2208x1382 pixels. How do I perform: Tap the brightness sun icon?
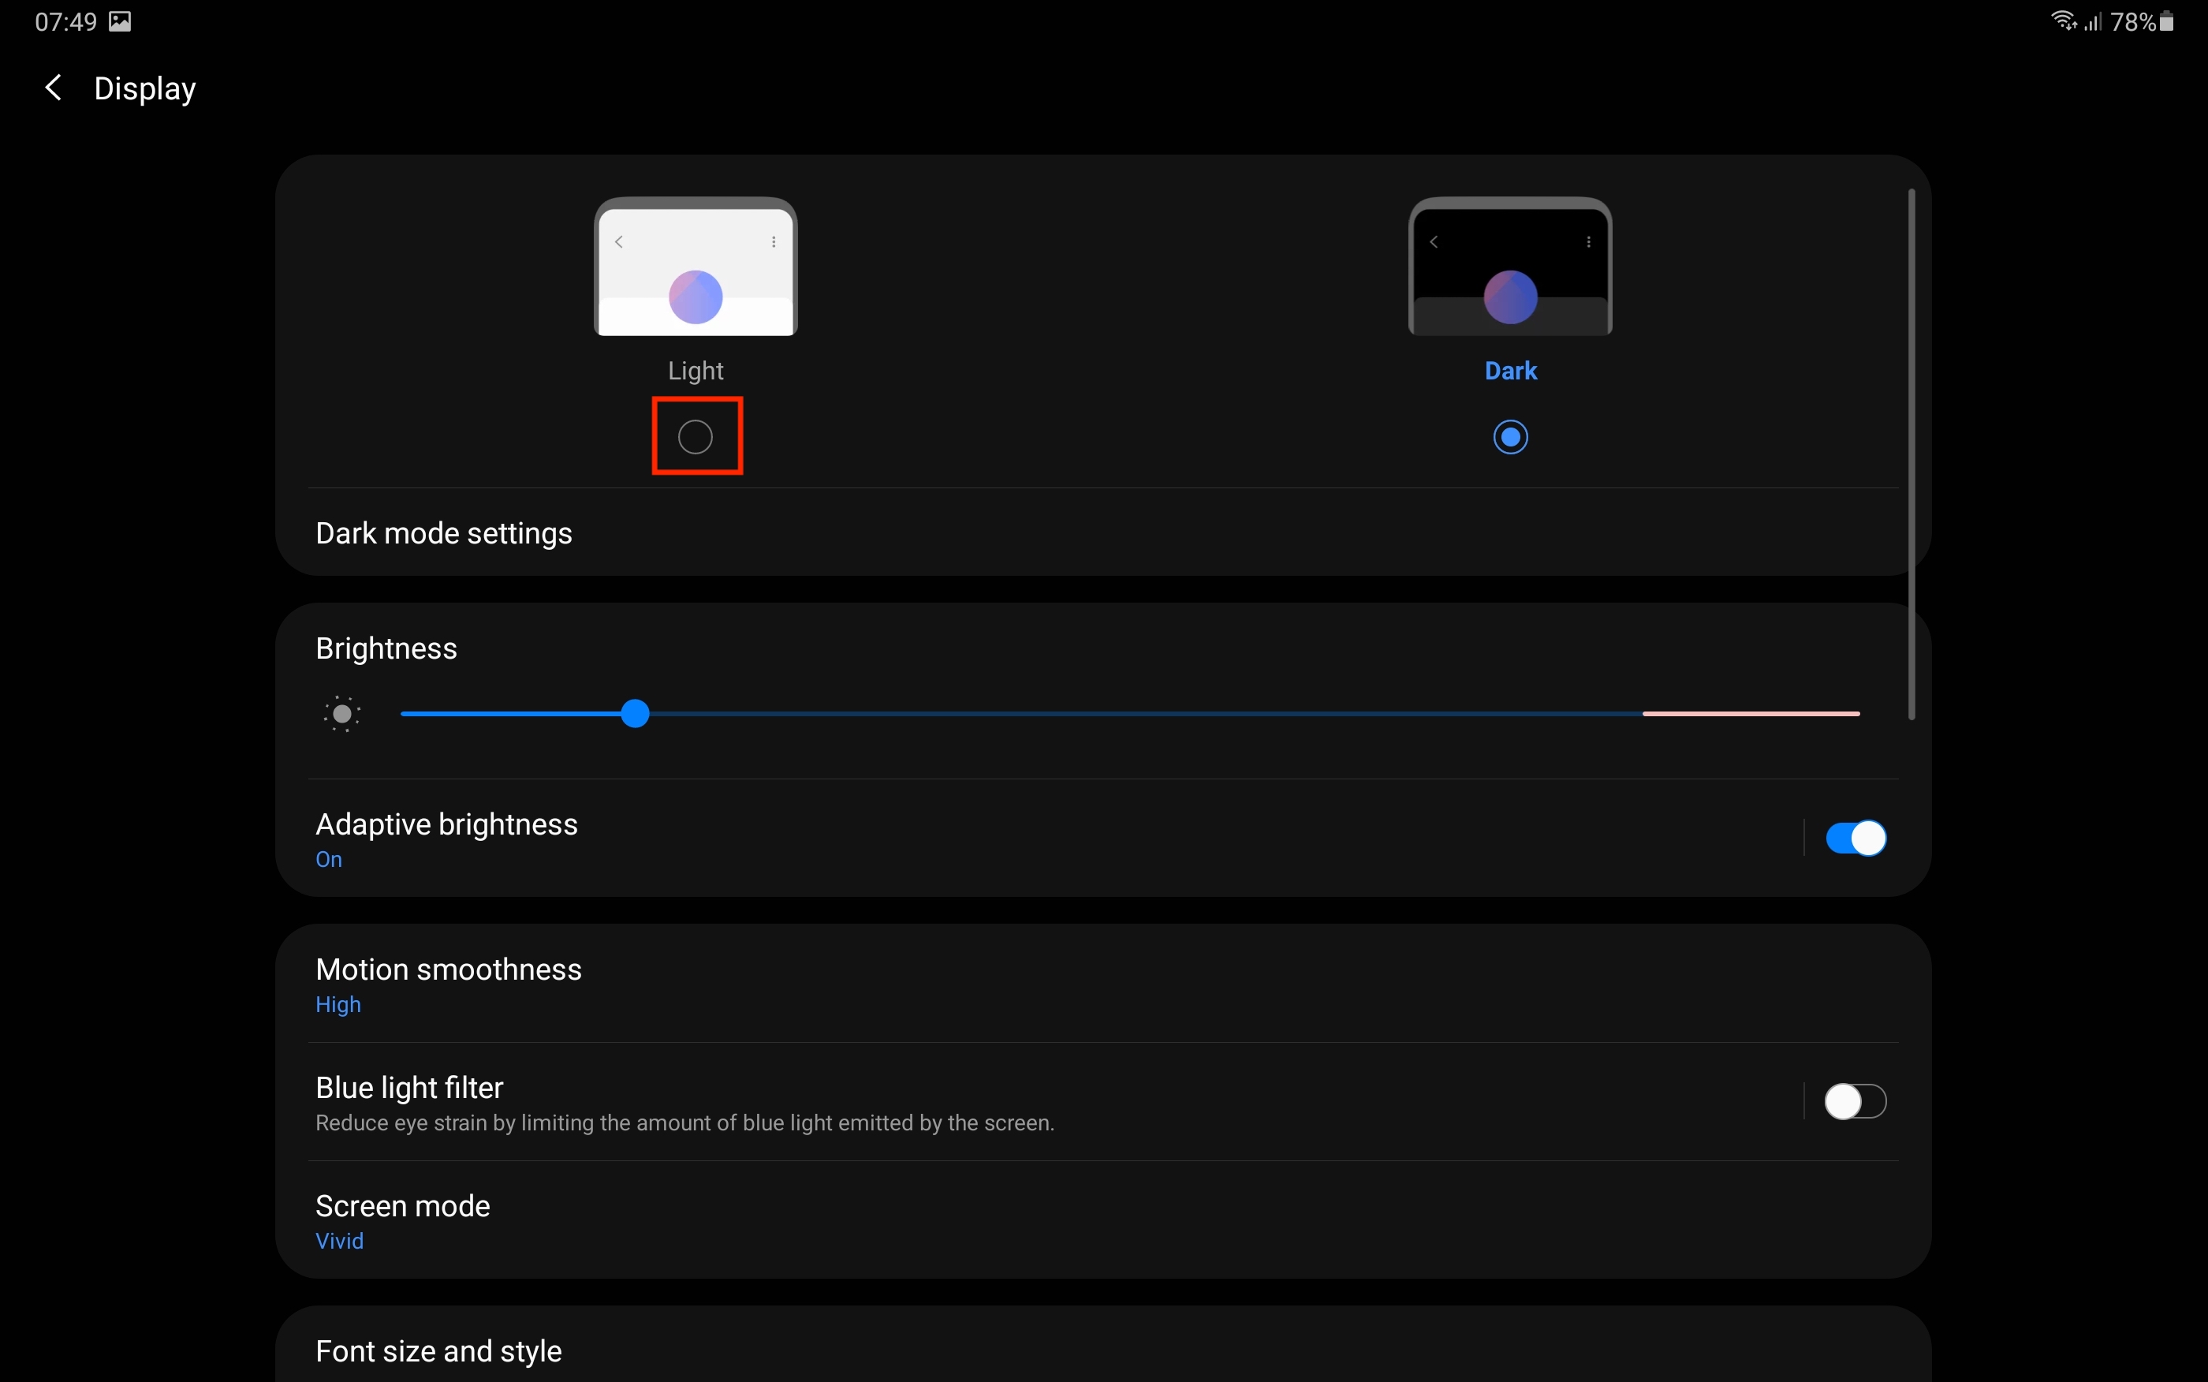coord(342,714)
